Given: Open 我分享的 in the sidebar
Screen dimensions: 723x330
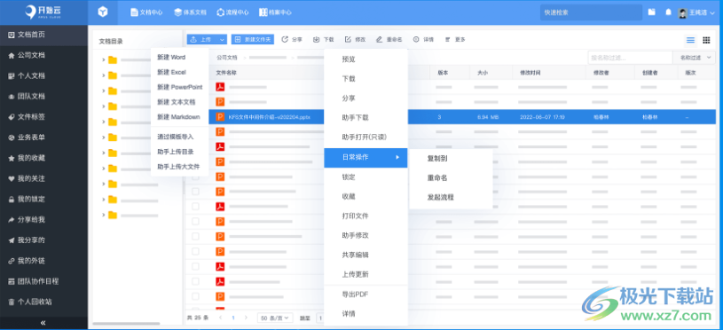Looking at the screenshot, I should point(43,240).
